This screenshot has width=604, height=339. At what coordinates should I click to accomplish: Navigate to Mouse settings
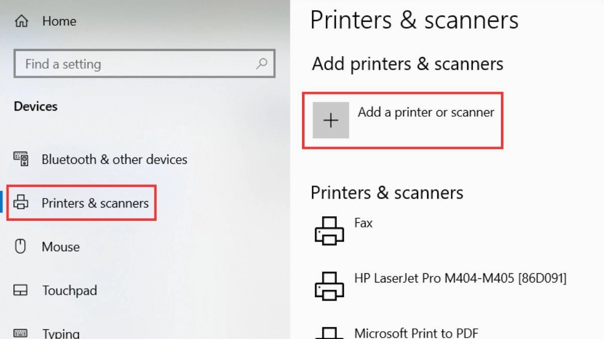point(60,247)
